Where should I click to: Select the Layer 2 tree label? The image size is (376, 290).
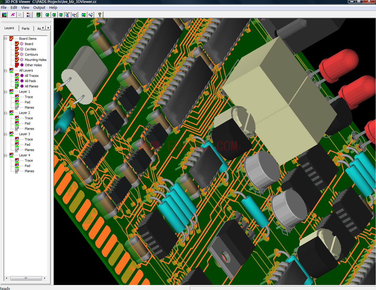(24, 113)
